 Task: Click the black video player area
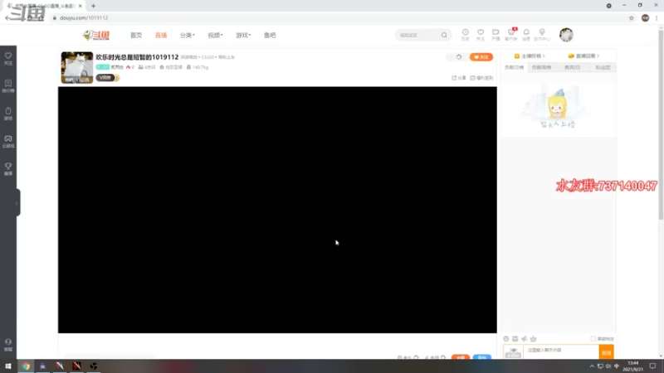(x=277, y=210)
